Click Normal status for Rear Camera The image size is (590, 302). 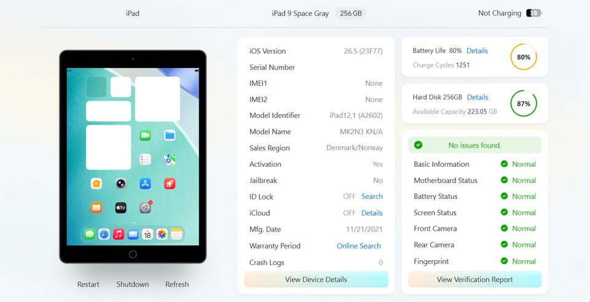(524, 245)
